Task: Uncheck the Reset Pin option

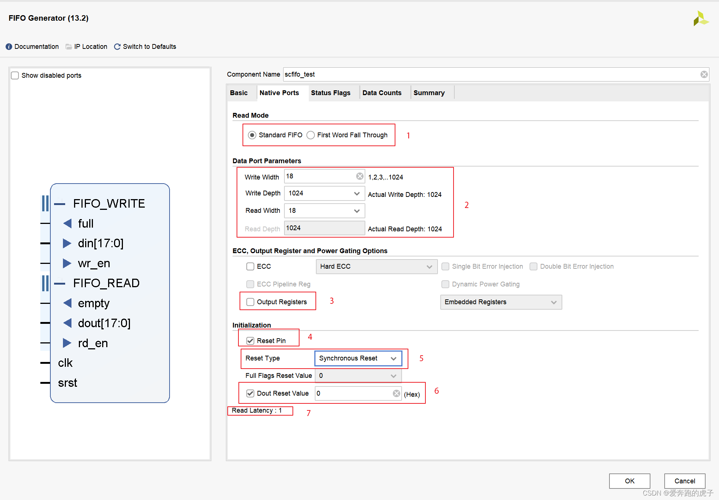Action: coord(250,341)
